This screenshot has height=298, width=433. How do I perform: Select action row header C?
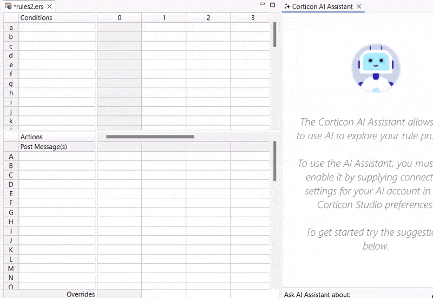pos(11,175)
